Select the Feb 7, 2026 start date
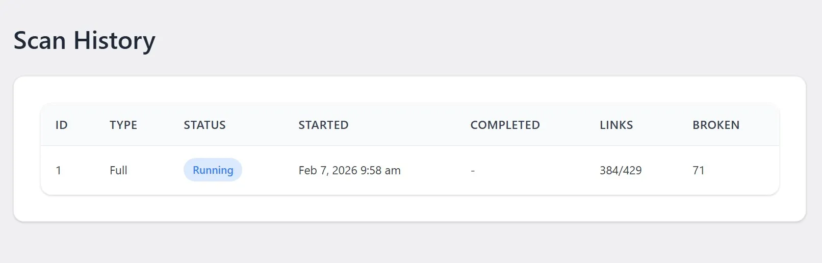This screenshot has height=263, width=822. click(x=349, y=170)
